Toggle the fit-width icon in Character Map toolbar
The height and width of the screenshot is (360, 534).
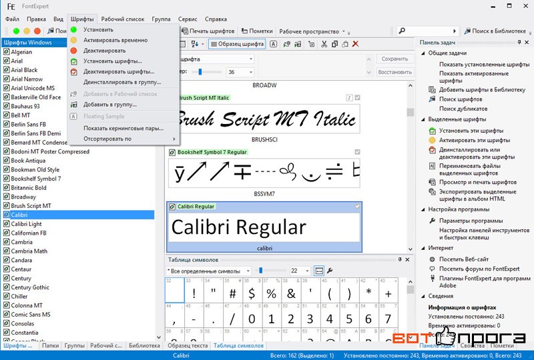point(319,271)
